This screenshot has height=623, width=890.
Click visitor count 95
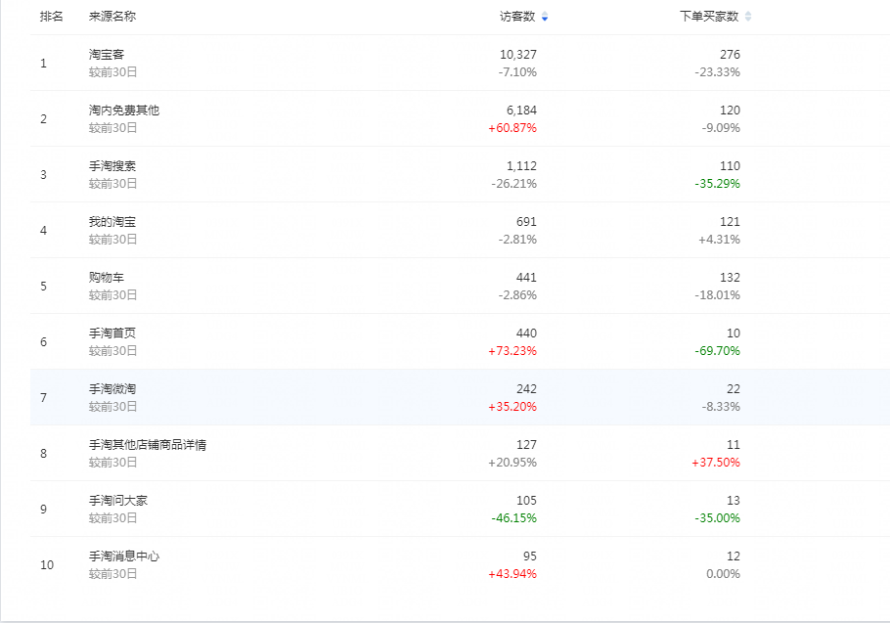click(x=530, y=556)
